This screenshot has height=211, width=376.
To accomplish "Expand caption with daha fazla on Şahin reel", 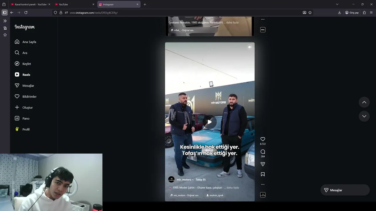I will [x=233, y=188].
